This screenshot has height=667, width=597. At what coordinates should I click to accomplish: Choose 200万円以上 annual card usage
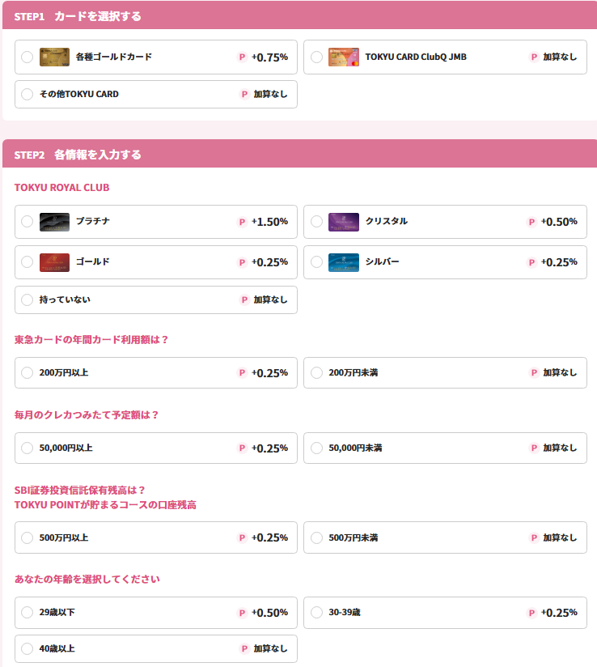click(156, 372)
